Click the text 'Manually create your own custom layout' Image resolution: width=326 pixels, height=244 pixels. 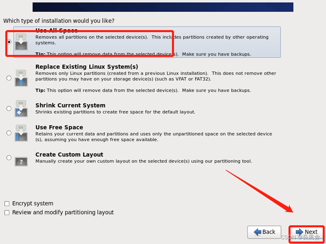(x=83, y=161)
